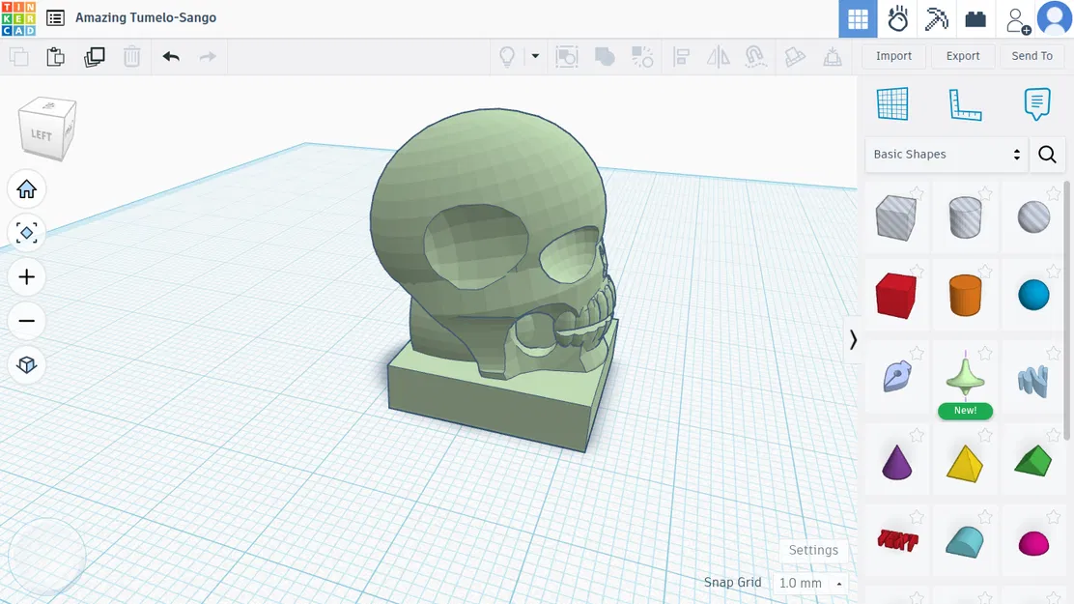1074x604 pixels.
Task: Toggle perspective view in the bottom left
Action: pyautogui.click(x=26, y=364)
